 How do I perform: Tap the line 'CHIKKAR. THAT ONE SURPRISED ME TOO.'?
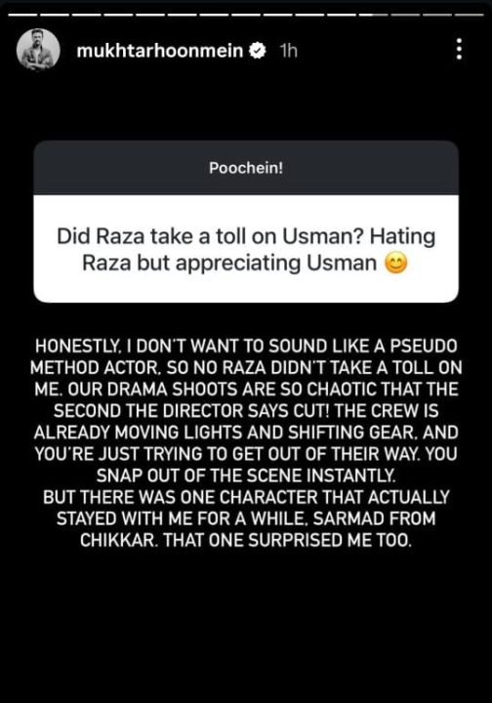coord(246,540)
